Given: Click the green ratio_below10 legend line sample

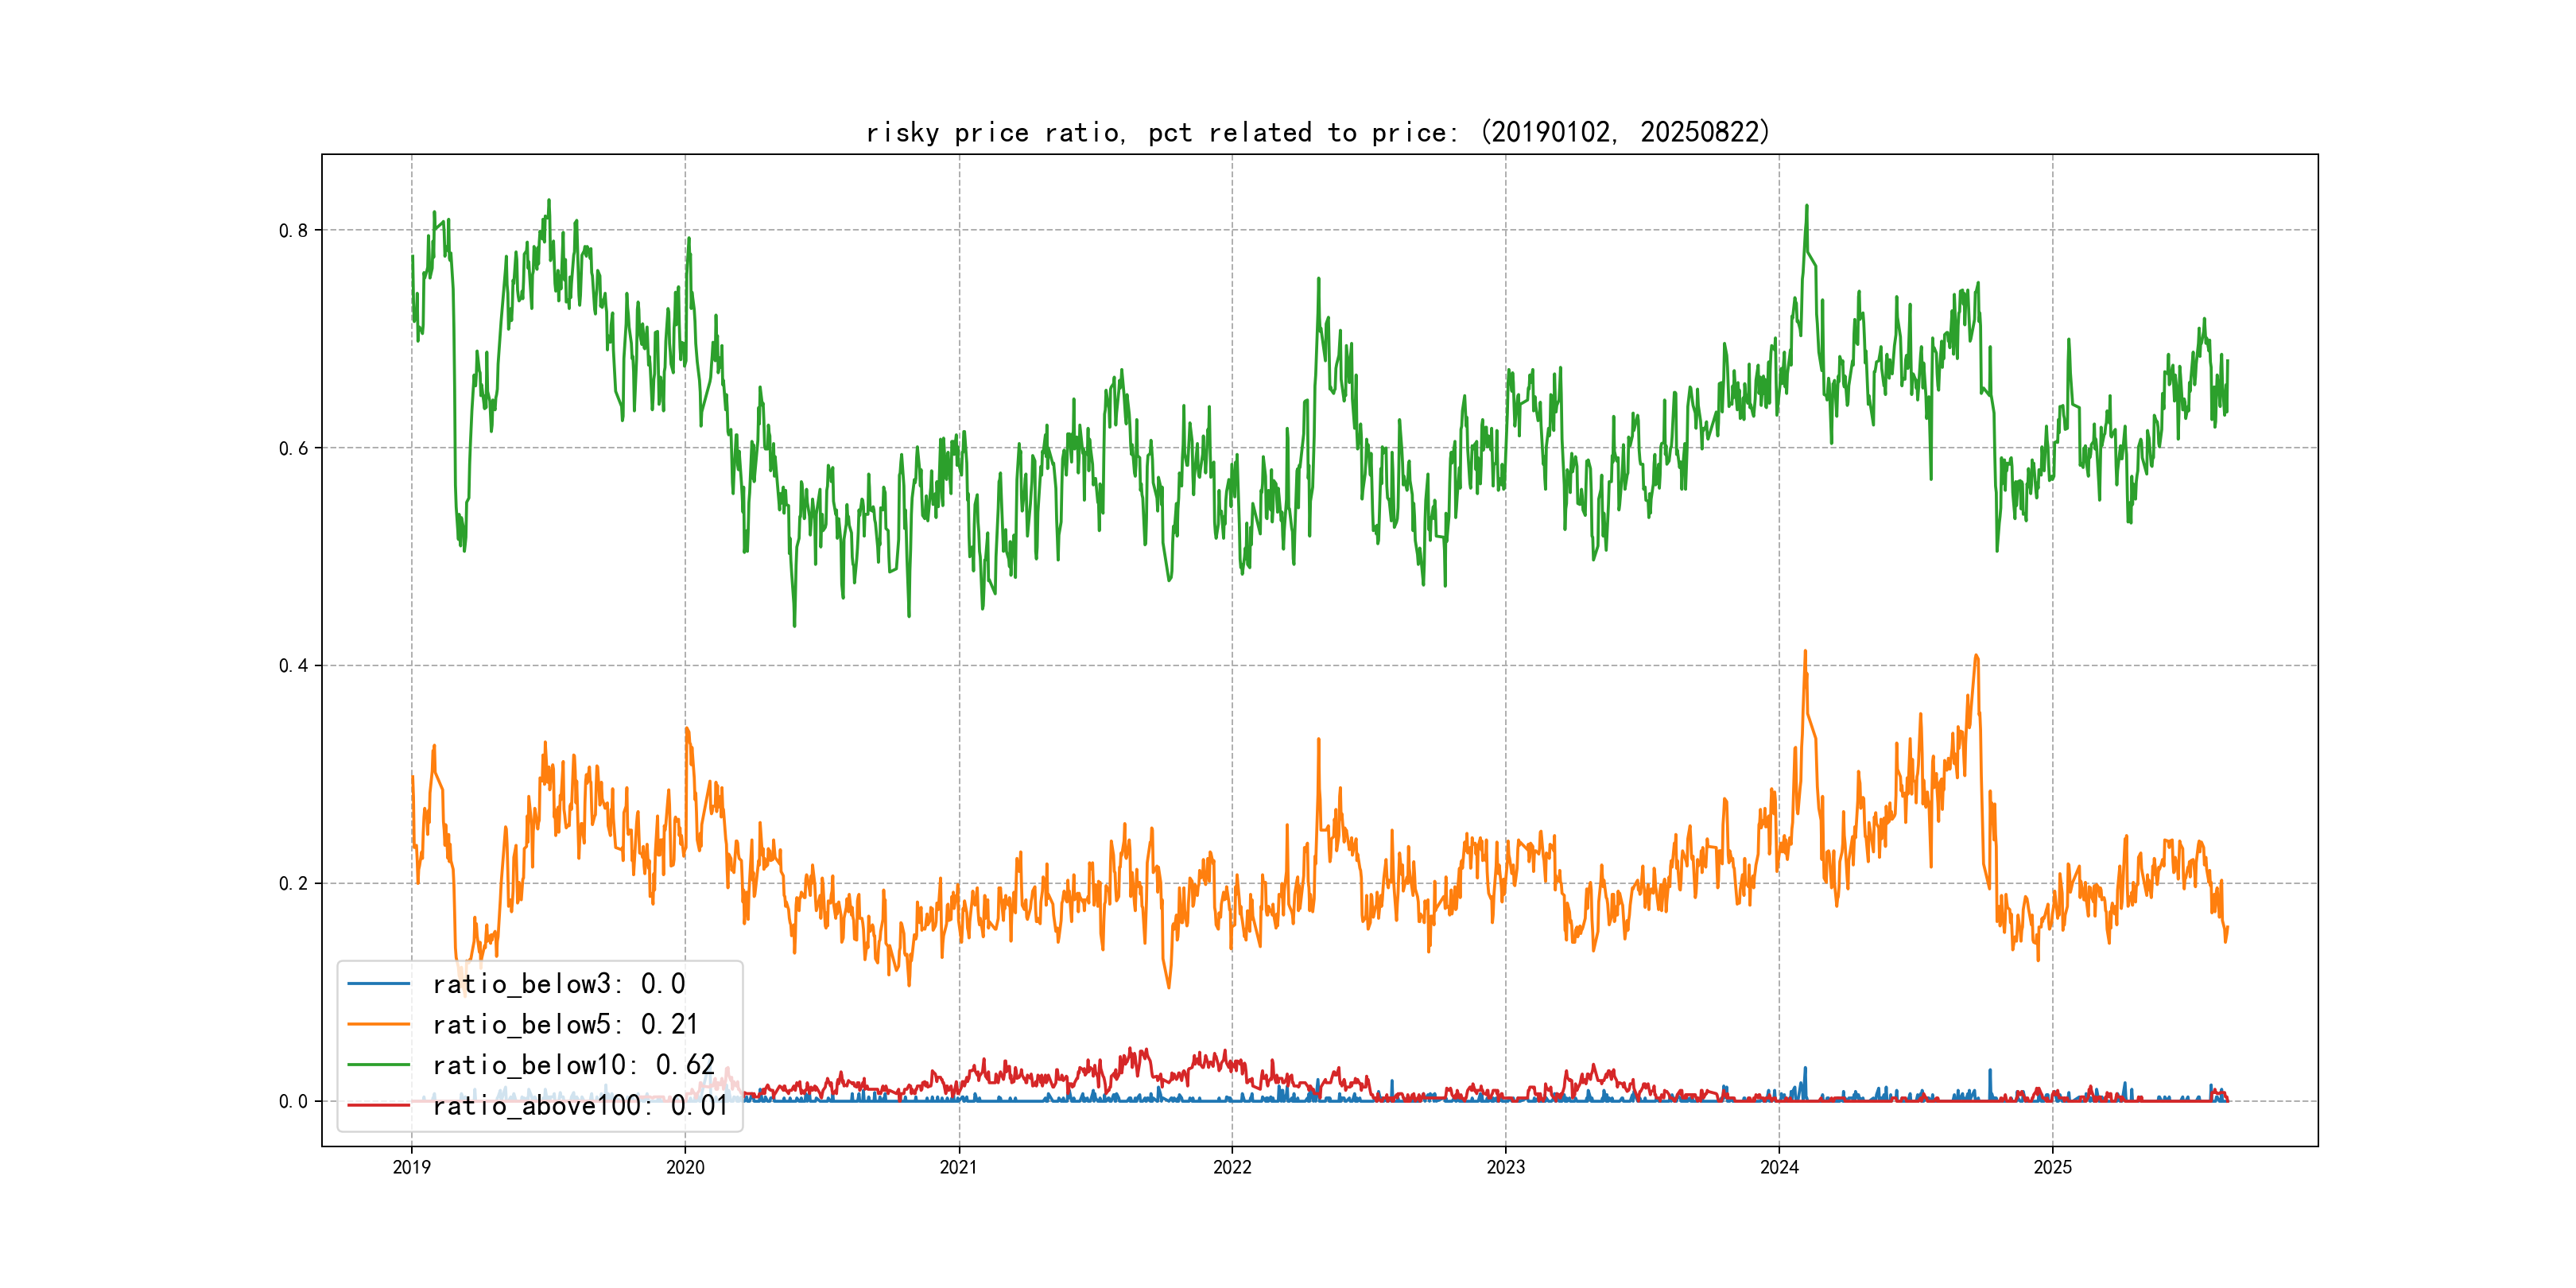Looking at the screenshot, I should pos(378,1065).
